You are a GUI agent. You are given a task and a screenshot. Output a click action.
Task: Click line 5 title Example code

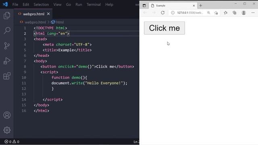67,50
